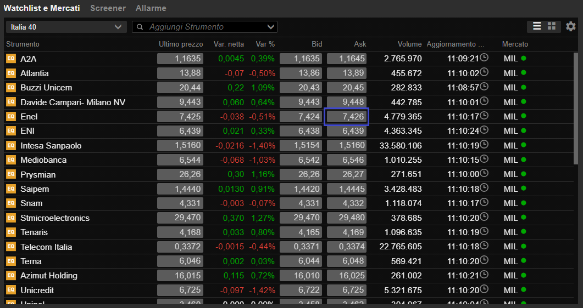
Task: Click Enel's Ask price 7,426
Action: click(347, 117)
